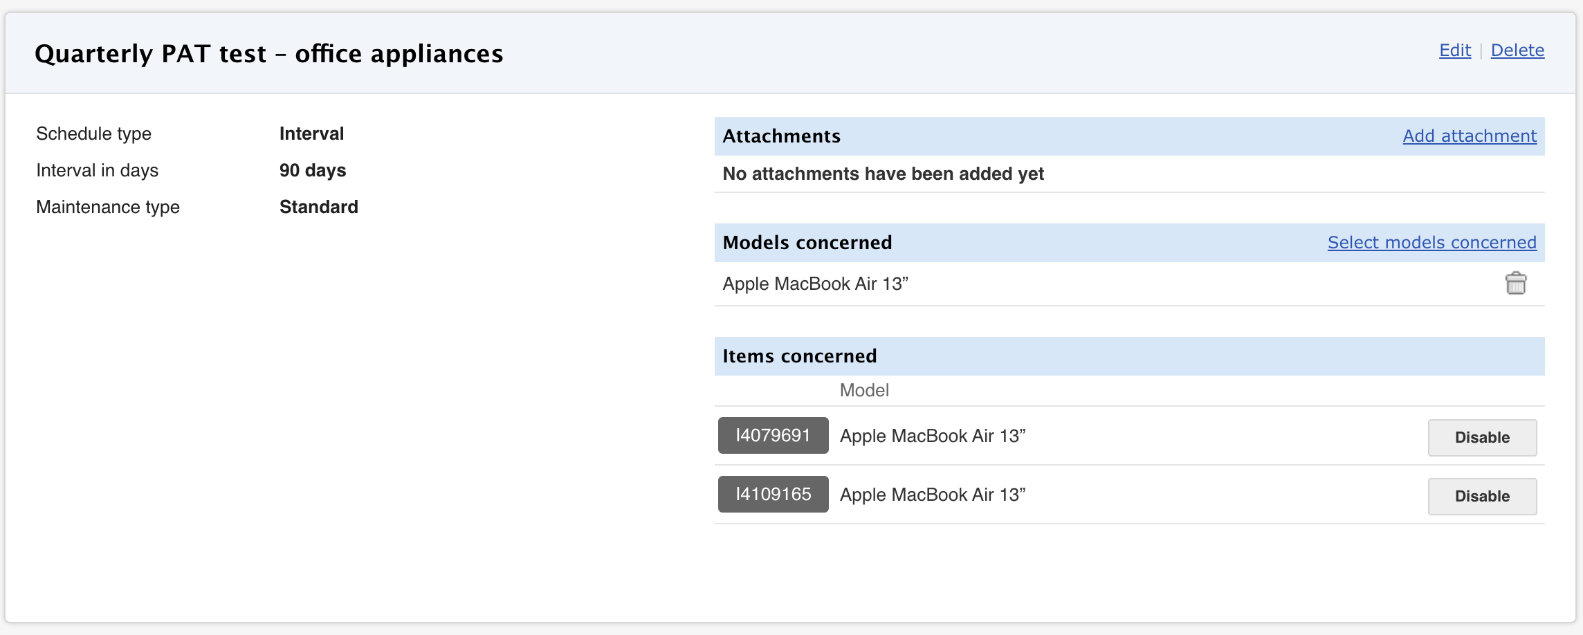The height and width of the screenshot is (635, 1583).
Task: Open the Edit link for this maintenance
Action: (x=1454, y=50)
